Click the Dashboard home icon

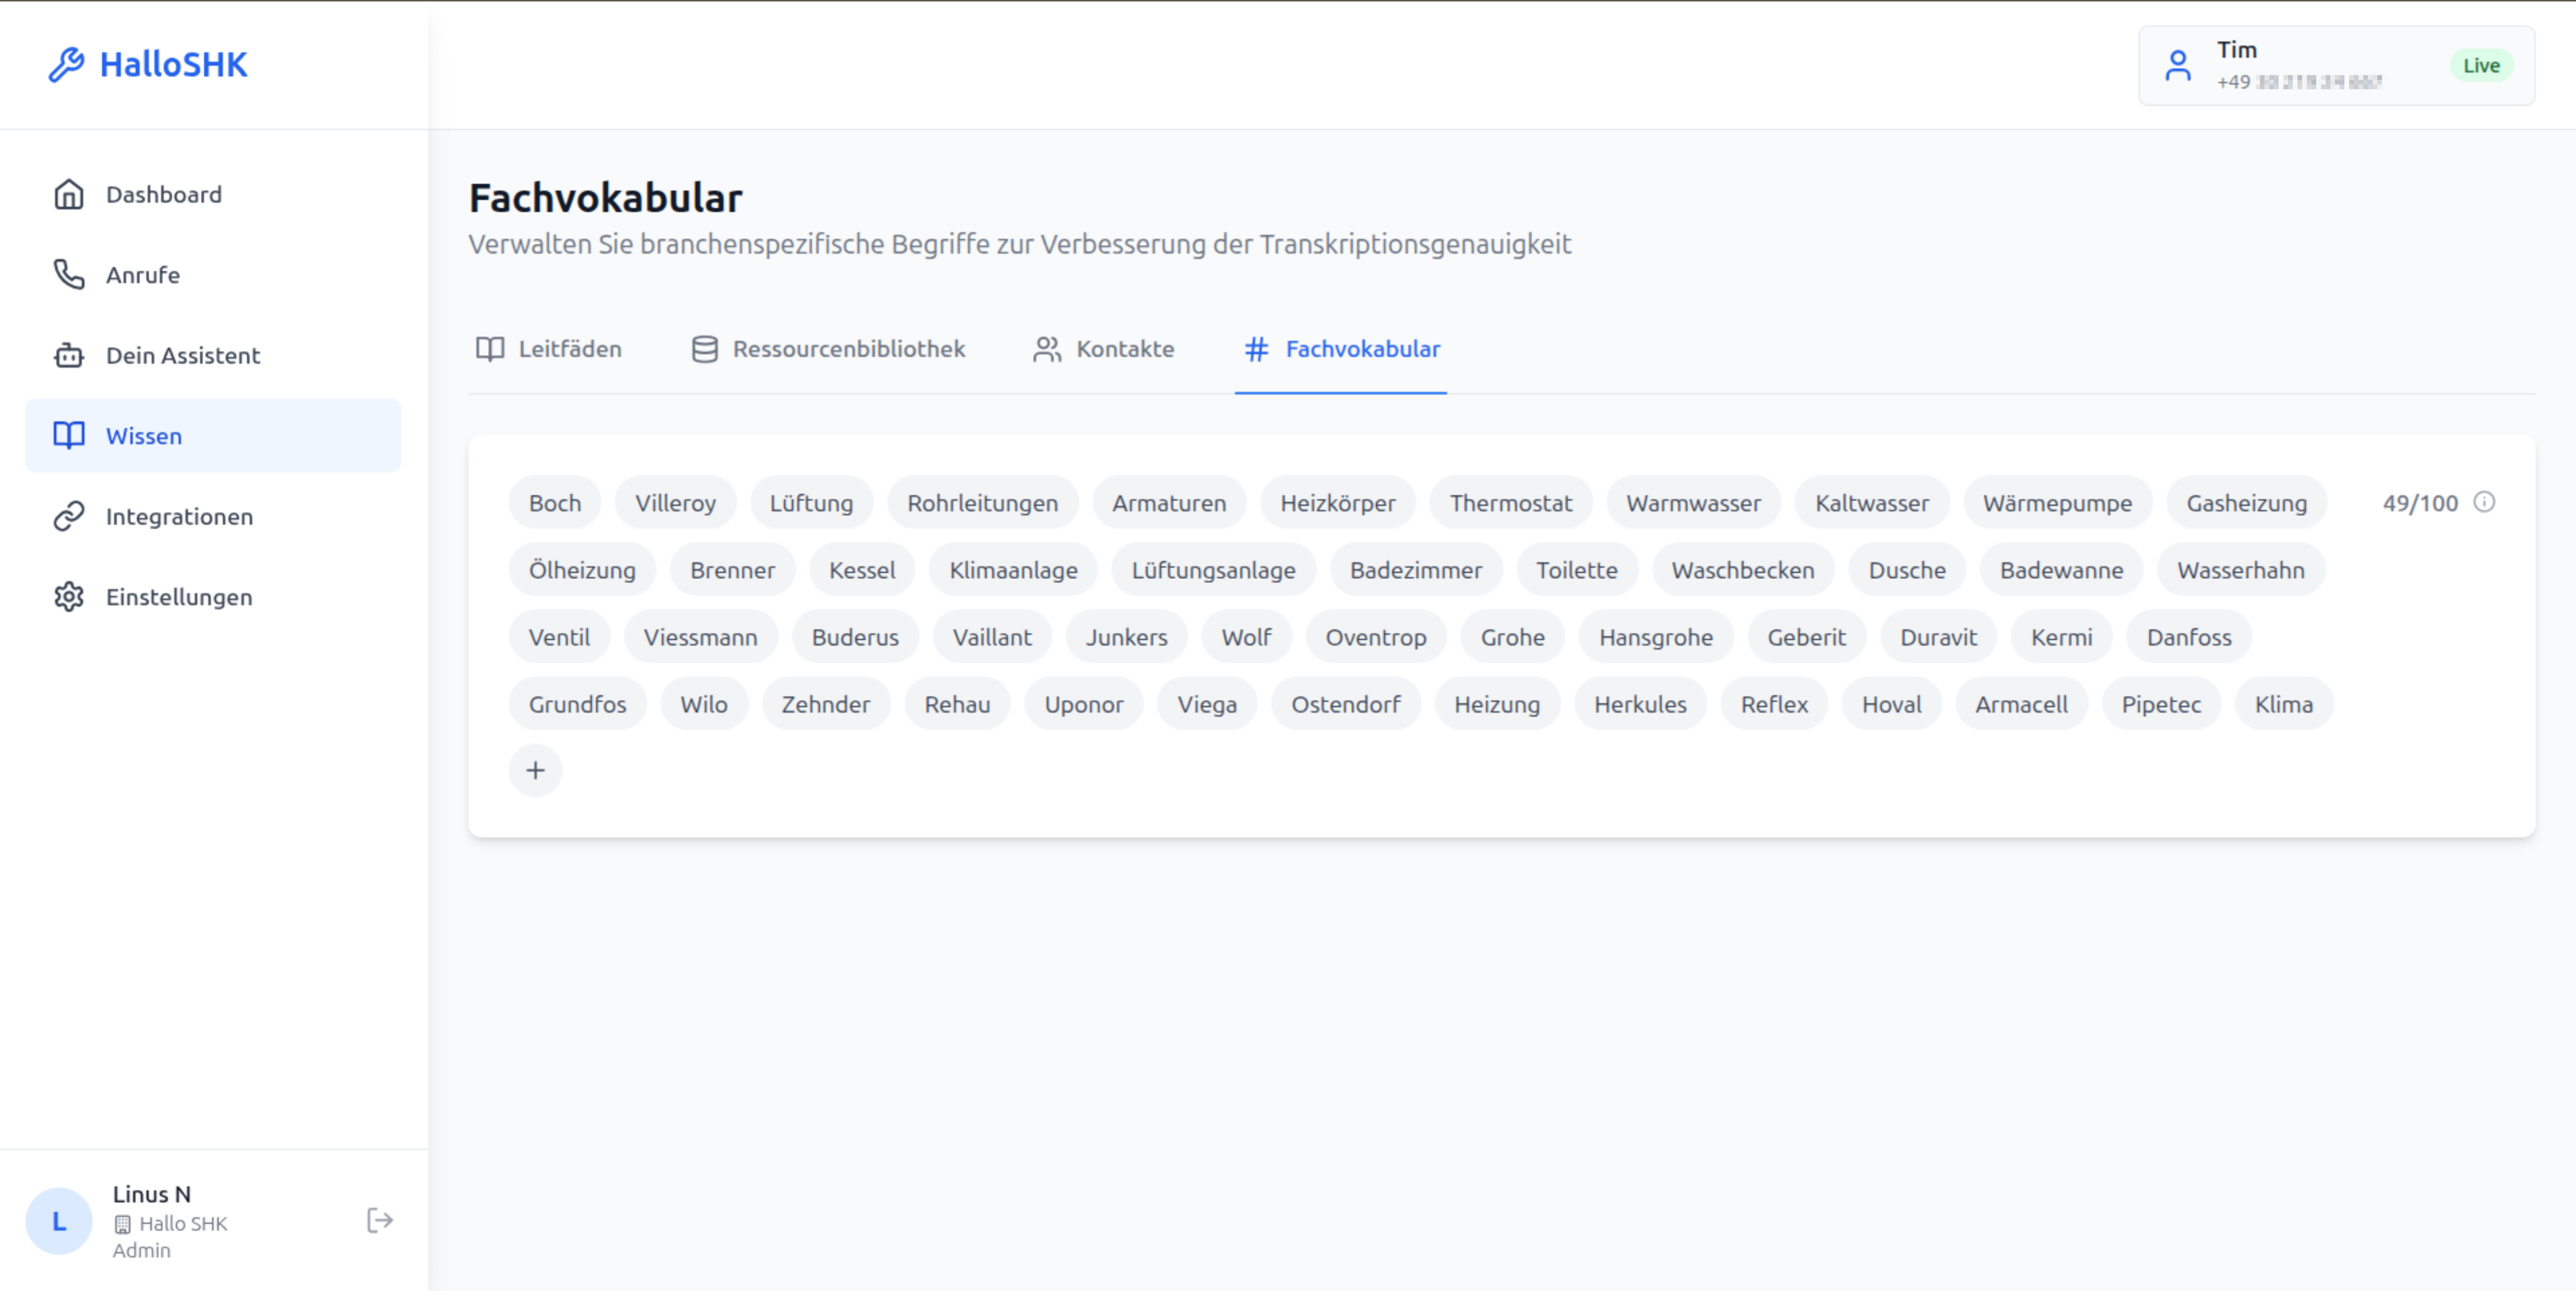click(x=69, y=194)
